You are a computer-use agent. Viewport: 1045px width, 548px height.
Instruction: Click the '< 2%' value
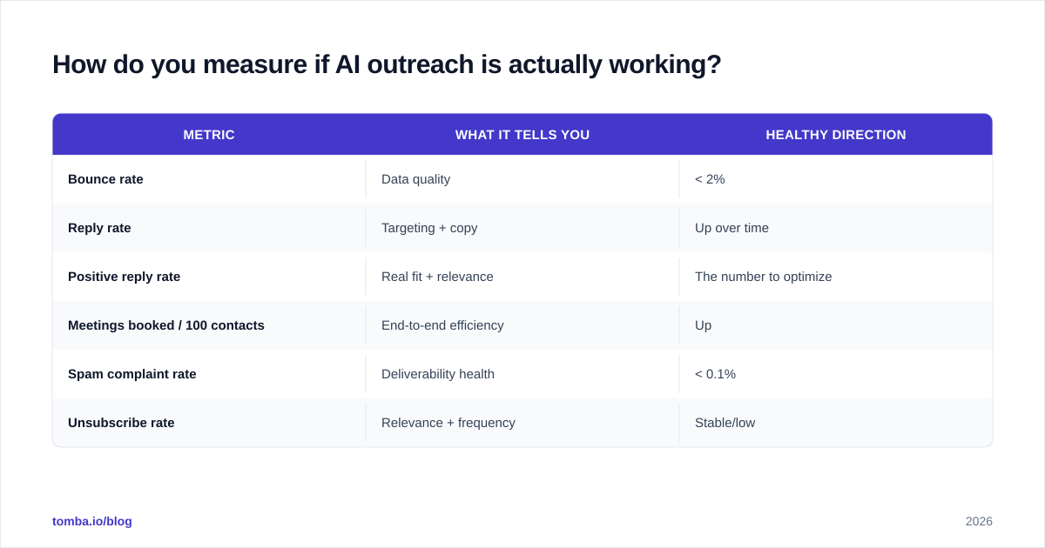point(710,179)
